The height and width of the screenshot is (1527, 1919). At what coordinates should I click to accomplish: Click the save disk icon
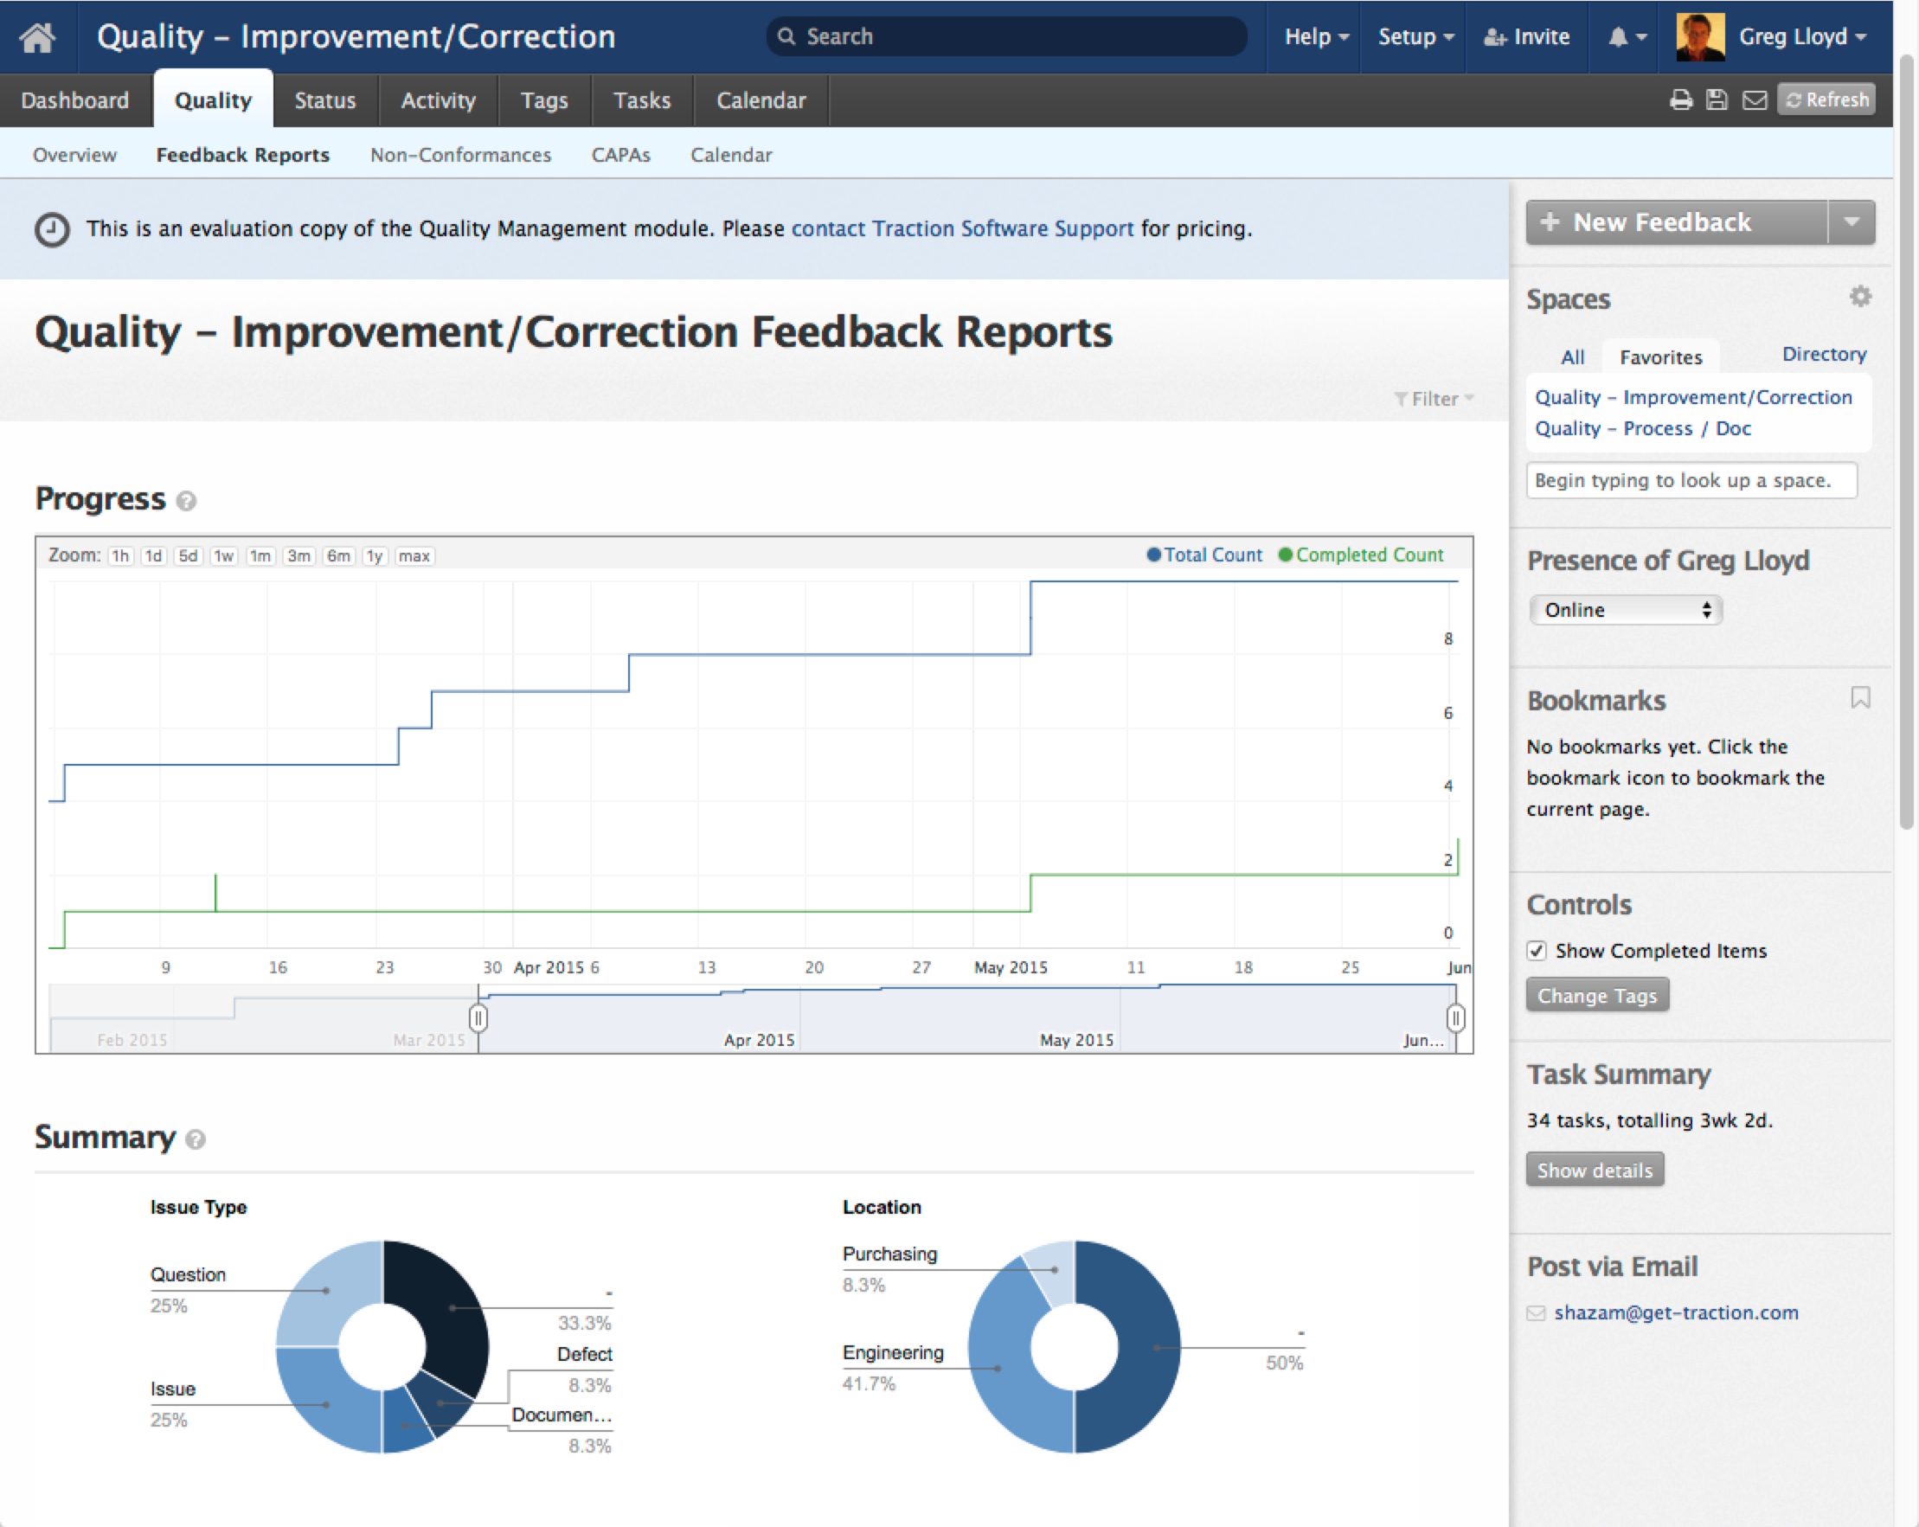tap(1717, 99)
